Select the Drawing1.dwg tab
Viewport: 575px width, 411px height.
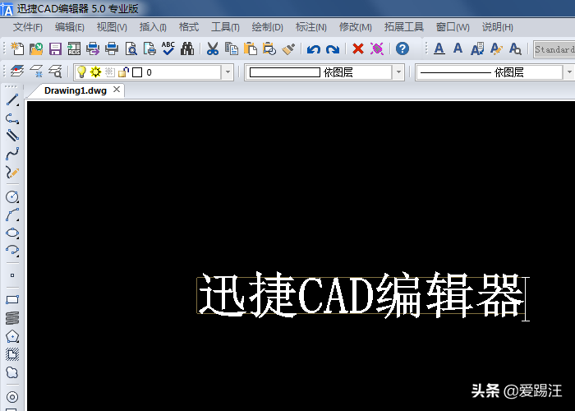pos(76,90)
